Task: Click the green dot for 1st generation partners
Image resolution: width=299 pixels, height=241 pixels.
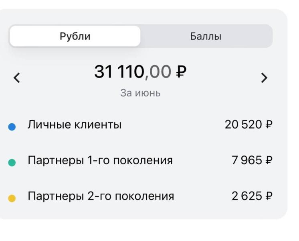Action: (12, 162)
